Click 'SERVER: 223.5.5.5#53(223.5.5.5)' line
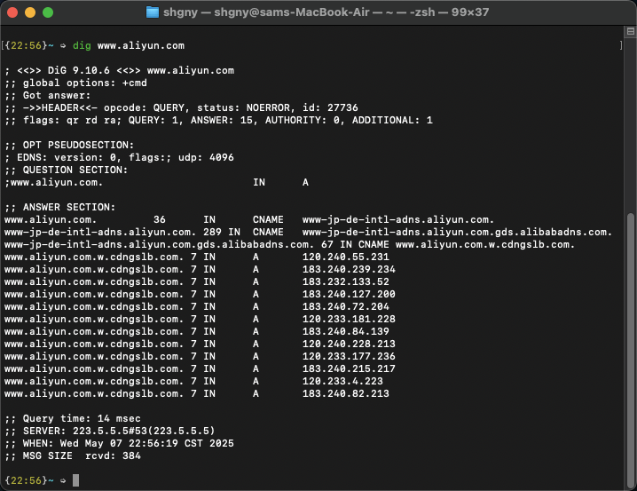Viewport: 637px width, 491px height. [110, 431]
